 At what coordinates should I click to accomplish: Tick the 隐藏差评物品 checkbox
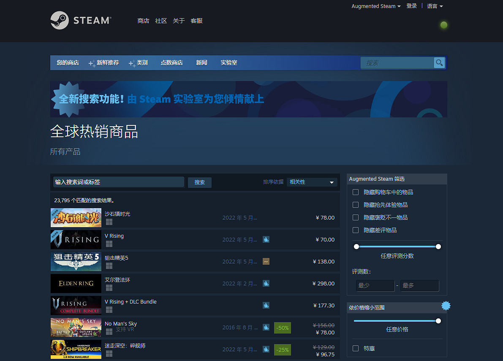356,230
